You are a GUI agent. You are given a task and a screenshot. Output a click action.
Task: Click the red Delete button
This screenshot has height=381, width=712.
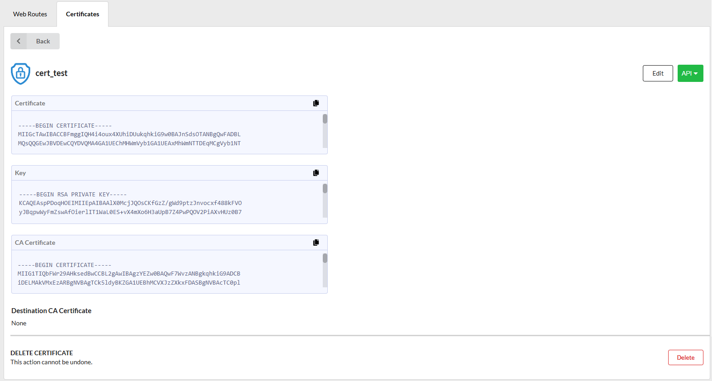pyautogui.click(x=685, y=357)
